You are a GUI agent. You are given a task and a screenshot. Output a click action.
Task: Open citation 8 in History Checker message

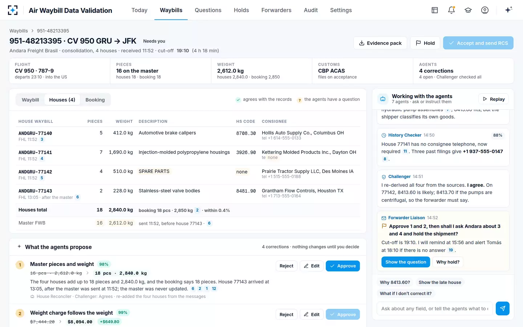point(385,159)
